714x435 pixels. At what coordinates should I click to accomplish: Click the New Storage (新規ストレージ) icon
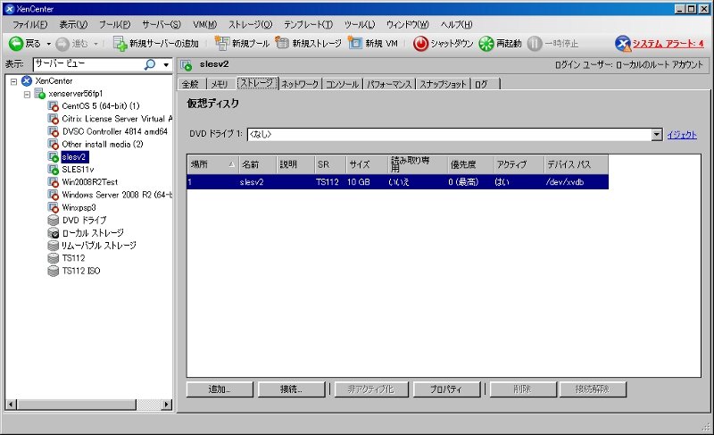tap(282, 43)
